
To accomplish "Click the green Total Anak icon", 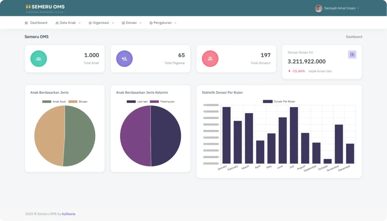I will (39, 59).
